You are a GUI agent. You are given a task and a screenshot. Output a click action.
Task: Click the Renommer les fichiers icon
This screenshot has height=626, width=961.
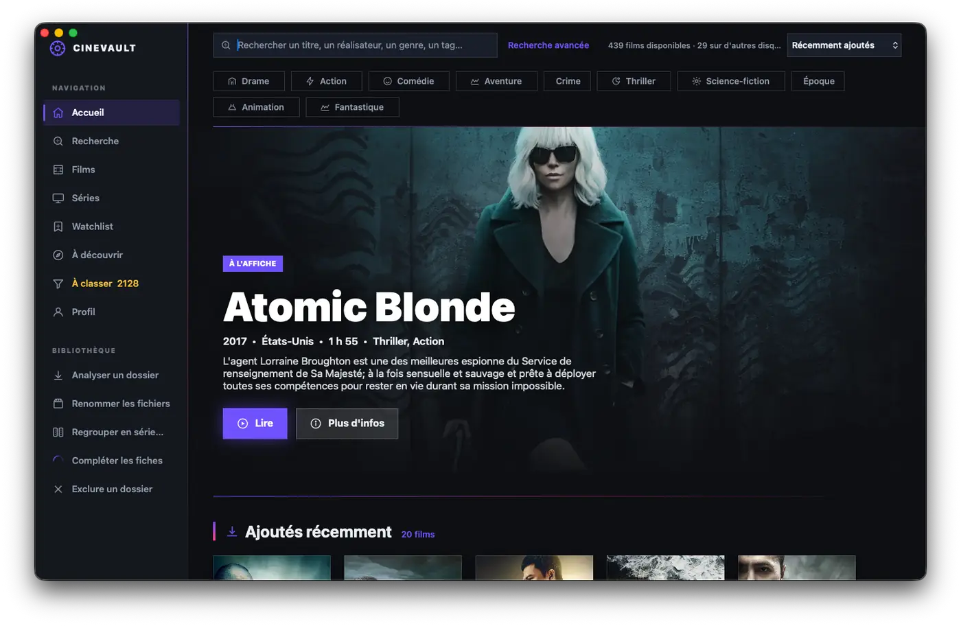[58, 404]
